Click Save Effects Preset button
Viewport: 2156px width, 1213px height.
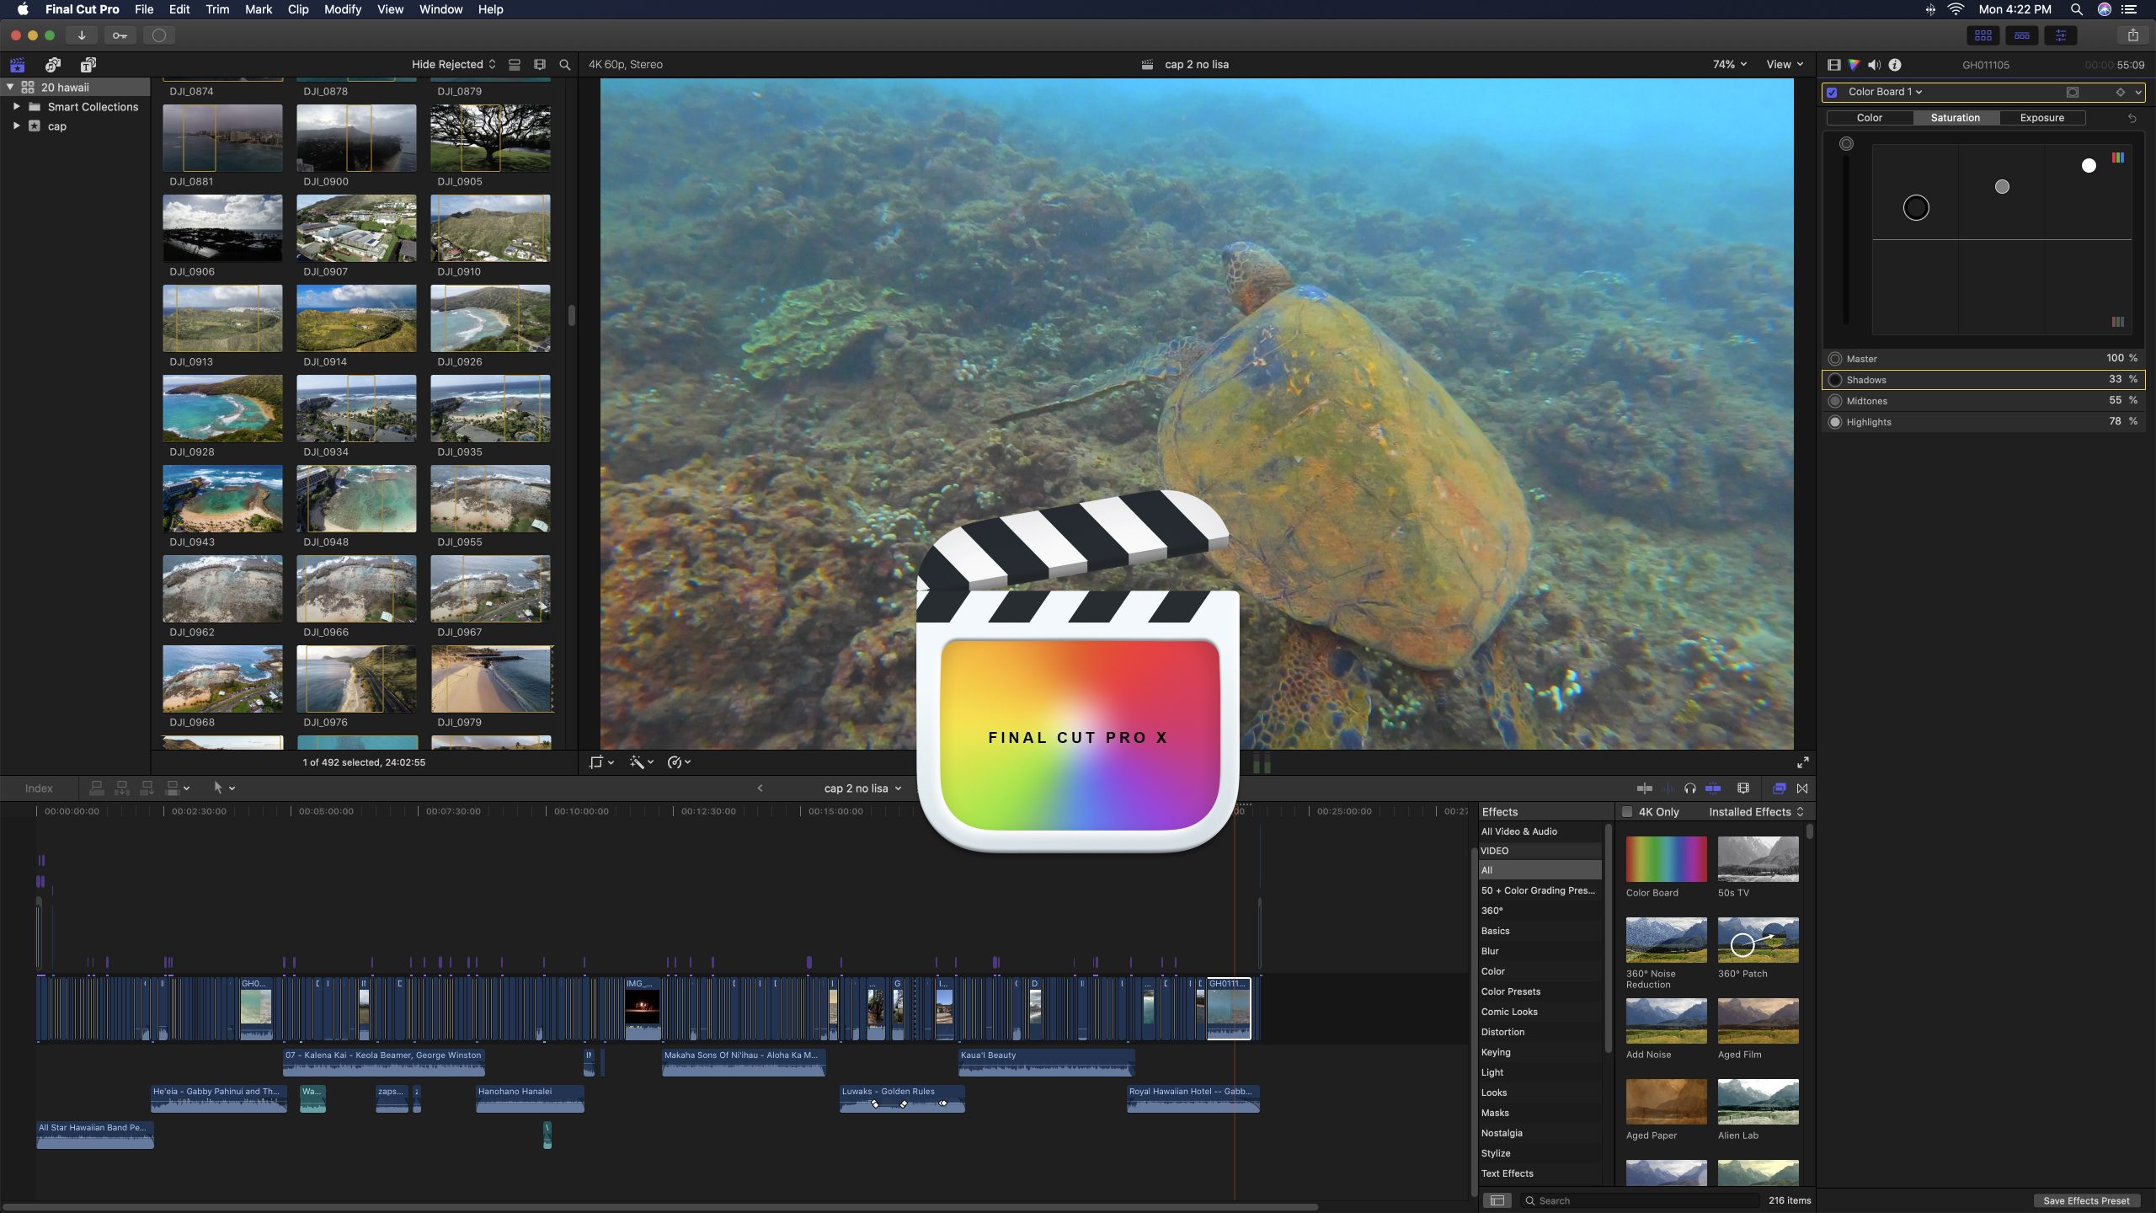point(2086,1200)
